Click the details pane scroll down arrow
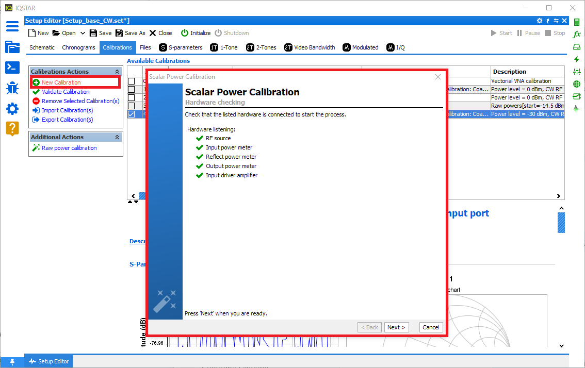 click(x=561, y=346)
